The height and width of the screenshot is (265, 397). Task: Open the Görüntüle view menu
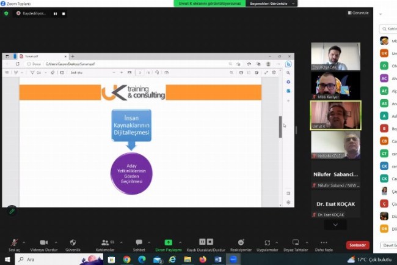coord(358,13)
